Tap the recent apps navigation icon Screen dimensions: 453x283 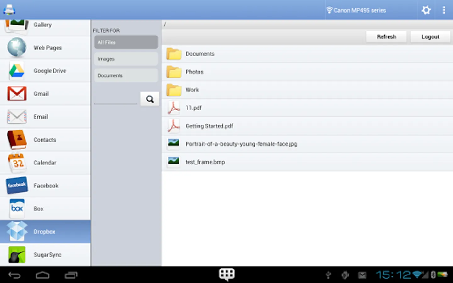coord(71,275)
